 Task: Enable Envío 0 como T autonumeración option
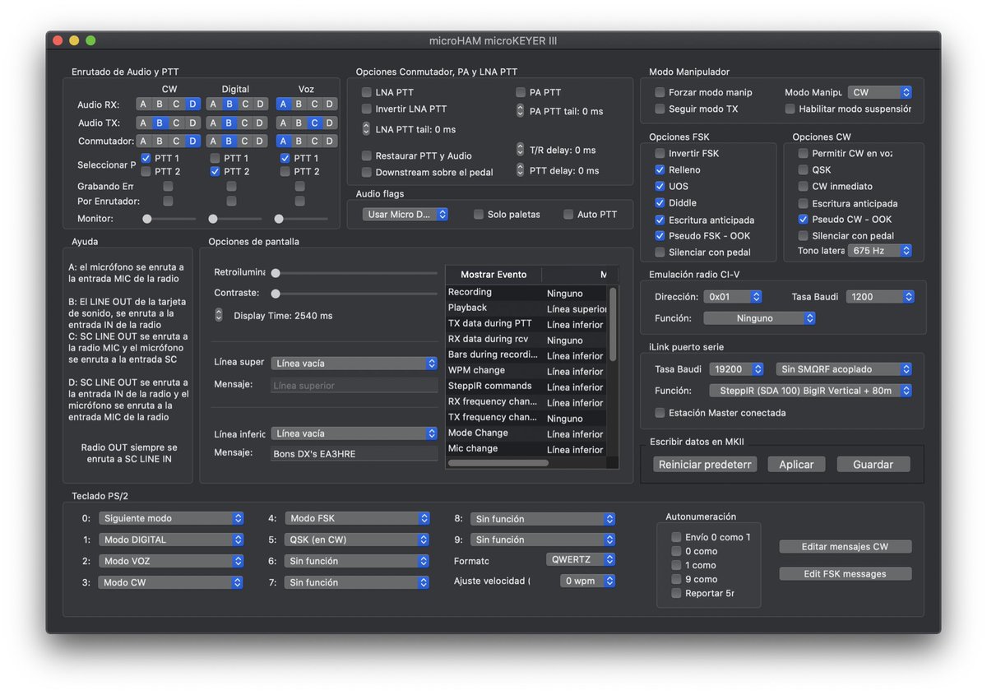pyautogui.click(x=676, y=537)
